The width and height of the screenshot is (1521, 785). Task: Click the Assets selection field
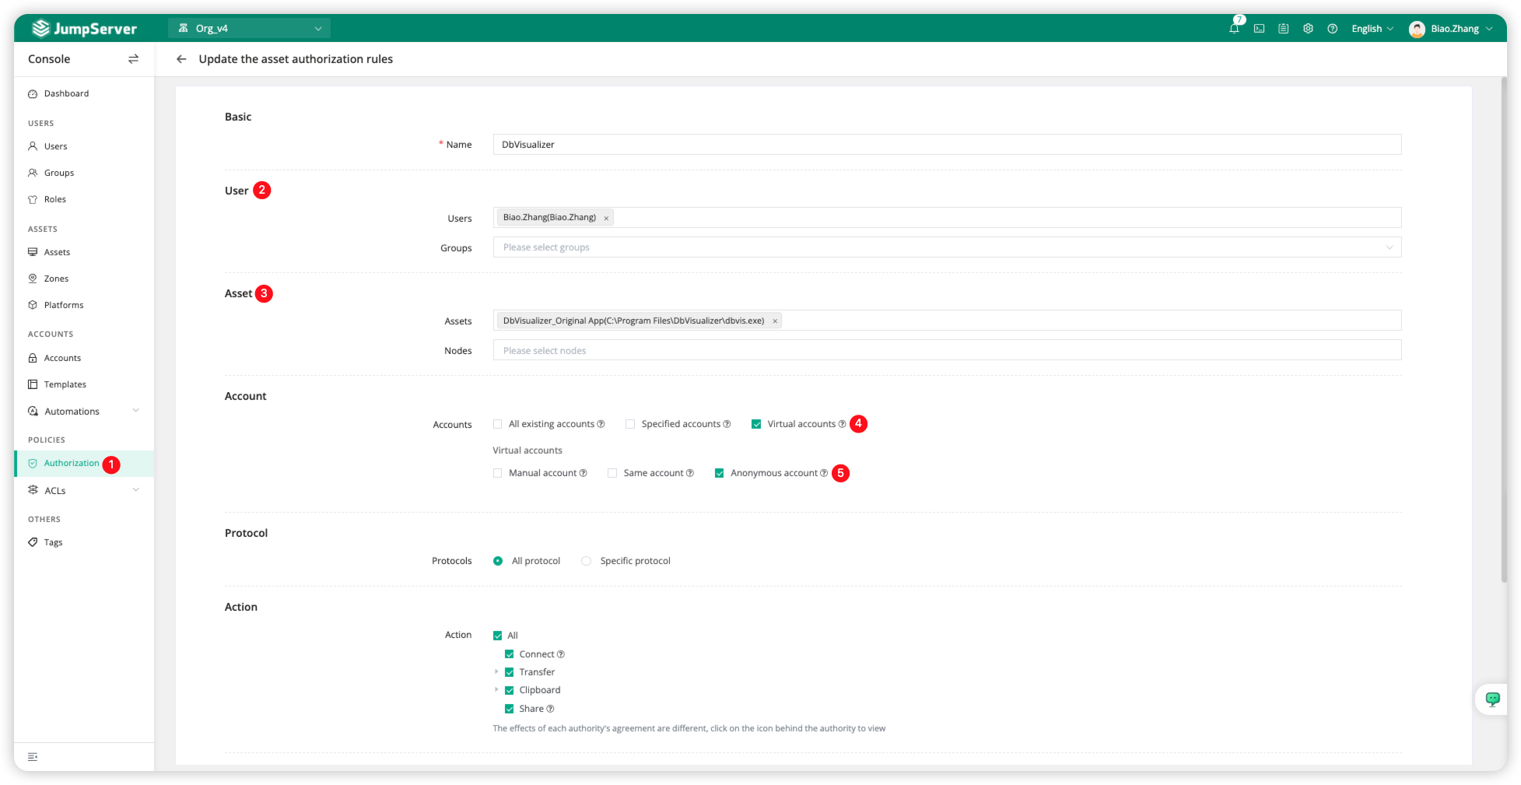click(x=947, y=321)
